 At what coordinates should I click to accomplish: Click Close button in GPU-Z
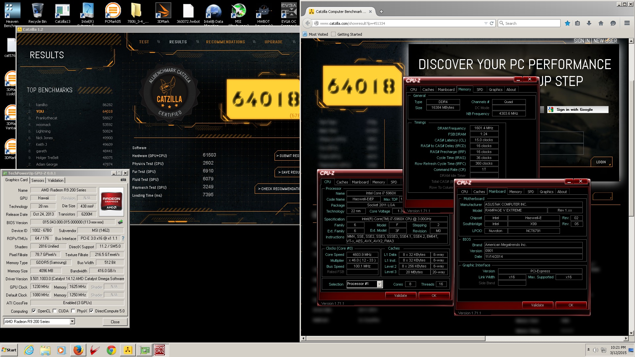[115, 322]
